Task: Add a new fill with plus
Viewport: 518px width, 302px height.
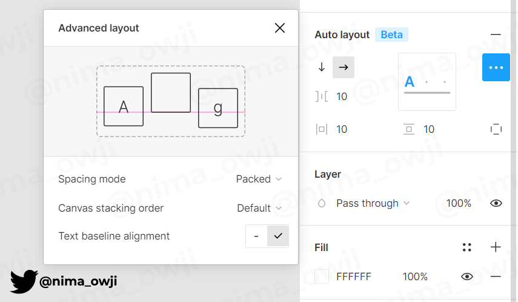Action: (496, 247)
